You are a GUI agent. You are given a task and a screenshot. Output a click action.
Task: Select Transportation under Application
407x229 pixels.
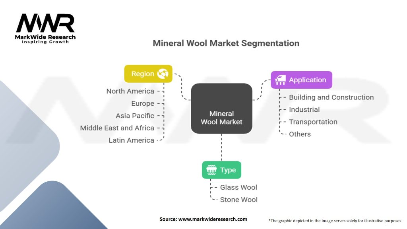[x=313, y=122]
